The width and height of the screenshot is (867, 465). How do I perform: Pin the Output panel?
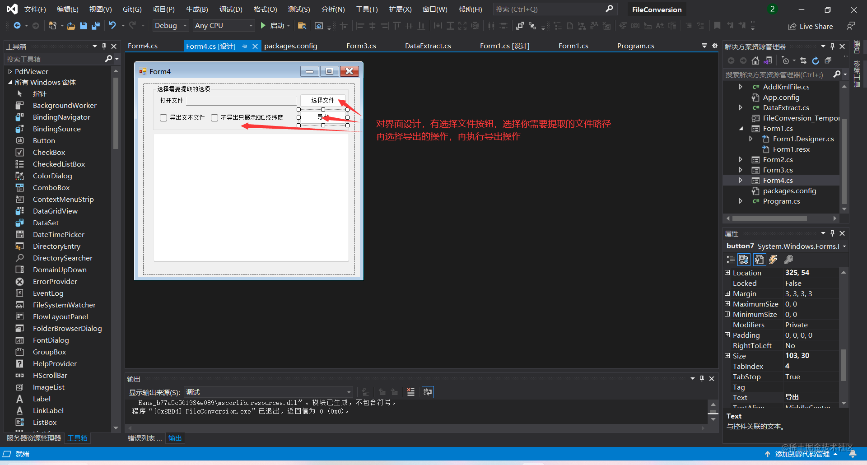[x=702, y=378]
